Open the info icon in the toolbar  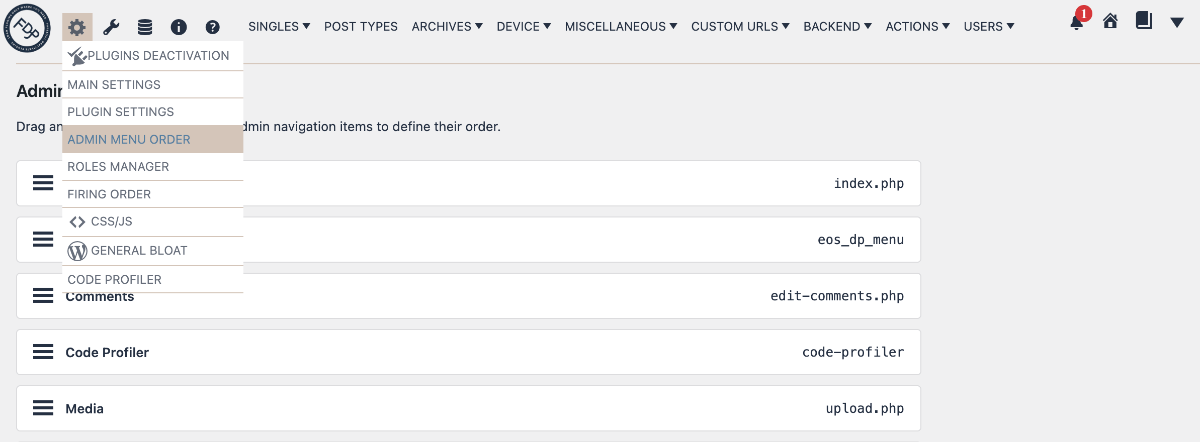179,26
